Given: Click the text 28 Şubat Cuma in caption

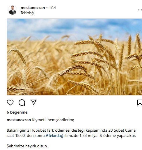Looking at the screenshot, I should pos(122,130).
